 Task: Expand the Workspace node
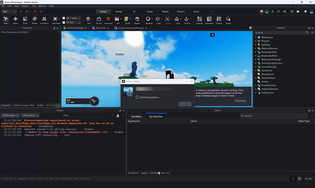[256, 37]
